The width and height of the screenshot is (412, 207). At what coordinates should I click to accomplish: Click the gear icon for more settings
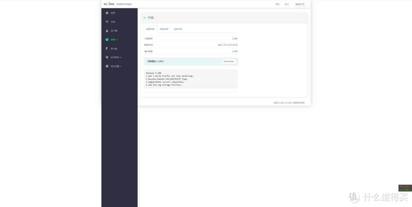coord(107,66)
